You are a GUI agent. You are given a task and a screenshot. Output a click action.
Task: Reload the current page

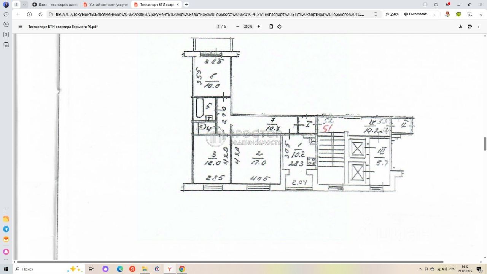tap(40, 14)
